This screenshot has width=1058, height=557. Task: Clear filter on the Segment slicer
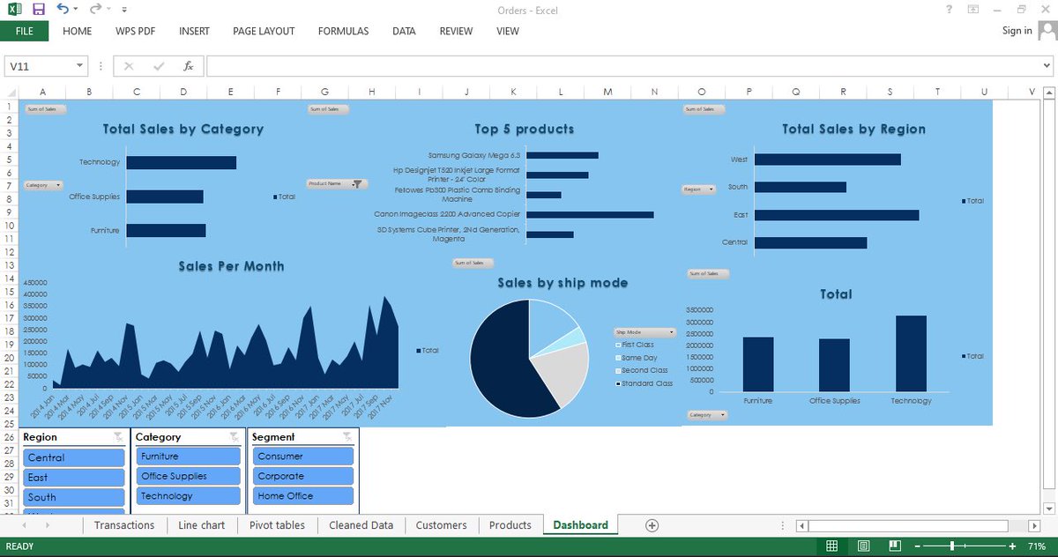tap(347, 437)
